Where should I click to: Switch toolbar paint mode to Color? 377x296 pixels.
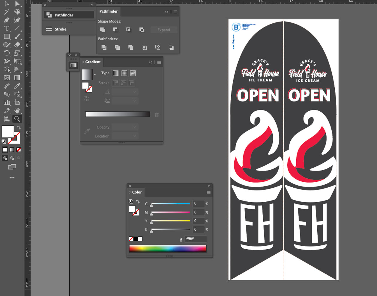point(5,150)
